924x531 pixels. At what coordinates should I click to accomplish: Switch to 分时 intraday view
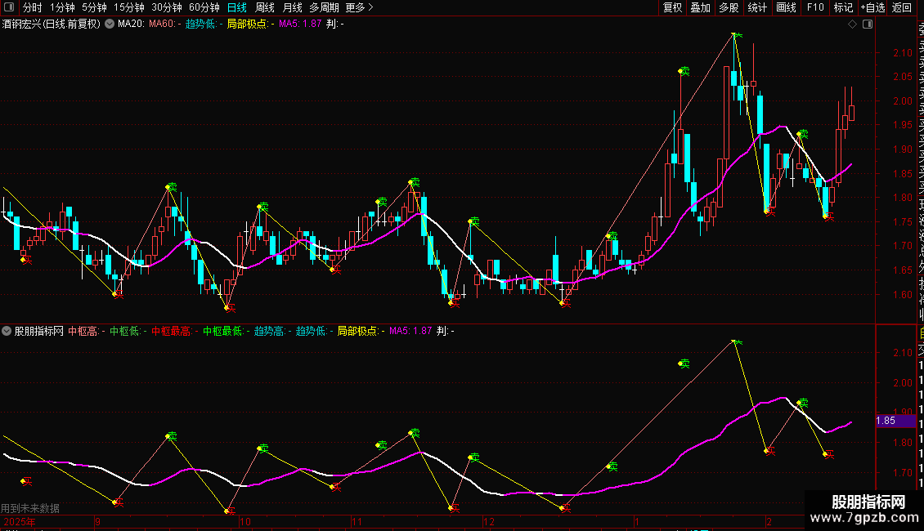click(32, 8)
